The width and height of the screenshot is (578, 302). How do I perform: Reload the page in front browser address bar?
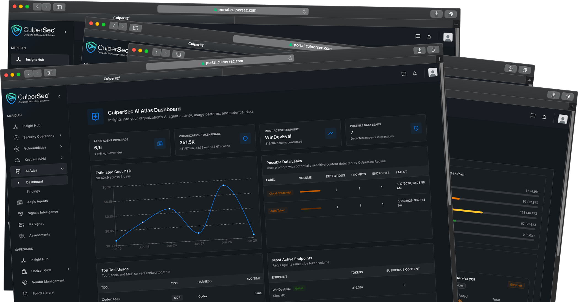[290, 58]
